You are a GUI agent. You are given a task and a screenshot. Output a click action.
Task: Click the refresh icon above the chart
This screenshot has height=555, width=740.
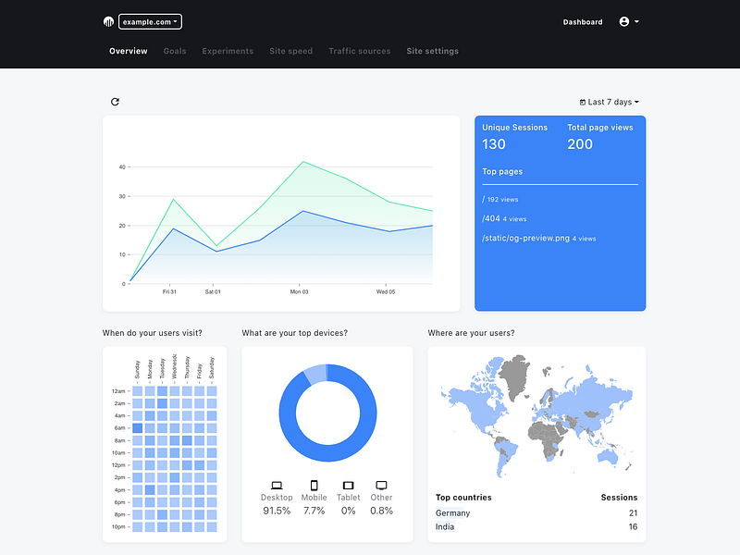115,102
